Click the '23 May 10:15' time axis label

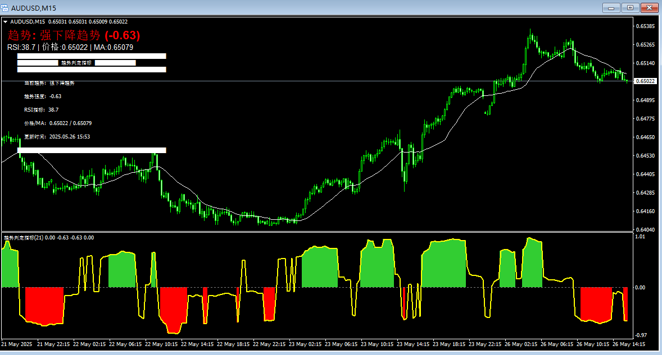pos(377,344)
